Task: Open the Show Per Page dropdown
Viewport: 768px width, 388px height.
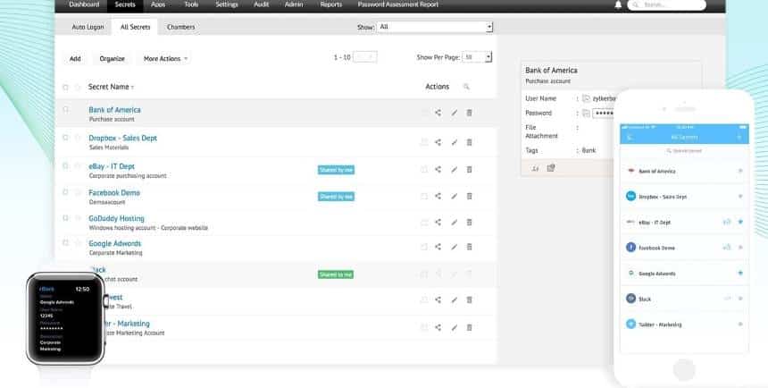Action: (x=477, y=57)
